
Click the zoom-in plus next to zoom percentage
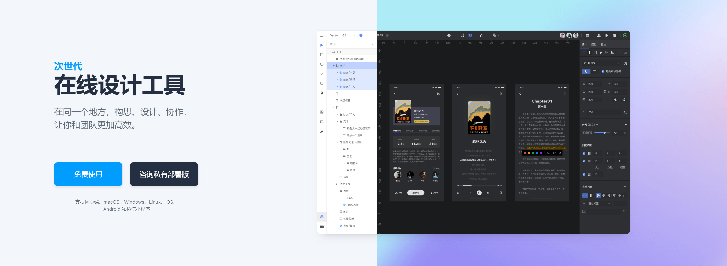pos(387,35)
